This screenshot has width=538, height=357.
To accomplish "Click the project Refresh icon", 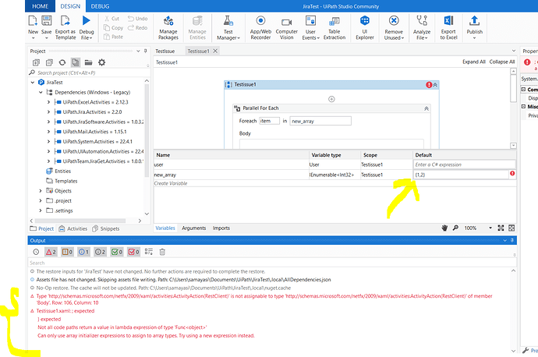I will pos(62,62).
